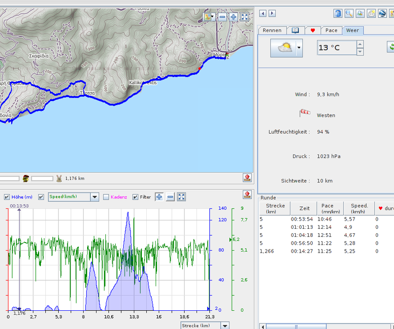Zoom in on the elevation chart

coord(159,197)
